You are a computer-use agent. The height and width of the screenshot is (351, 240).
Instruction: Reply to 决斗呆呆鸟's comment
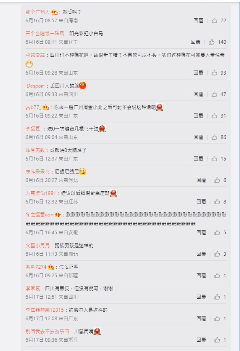(x=201, y=180)
